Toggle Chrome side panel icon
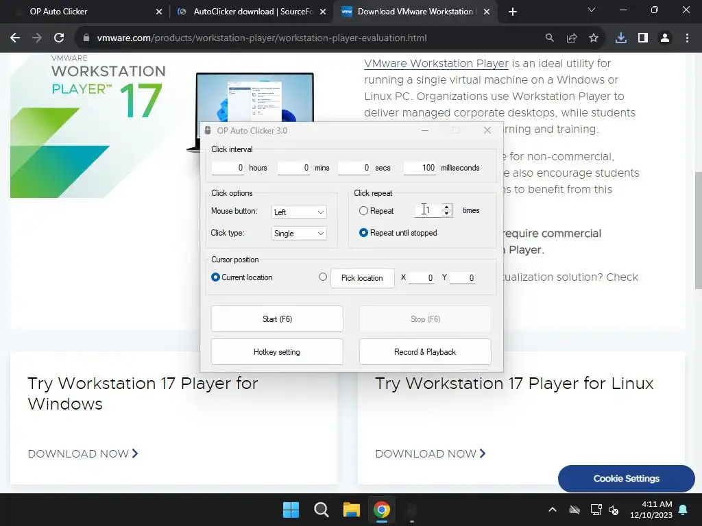 coord(643,38)
